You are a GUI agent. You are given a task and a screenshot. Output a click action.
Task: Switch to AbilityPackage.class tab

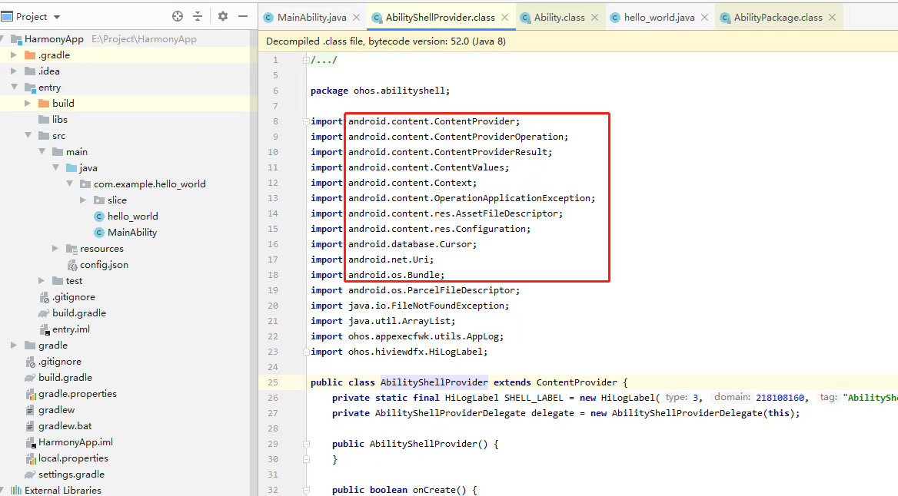778,17
